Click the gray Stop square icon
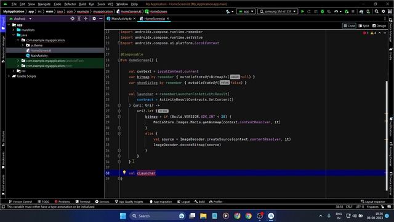The image size is (394, 222). pyautogui.click(x=353, y=11)
